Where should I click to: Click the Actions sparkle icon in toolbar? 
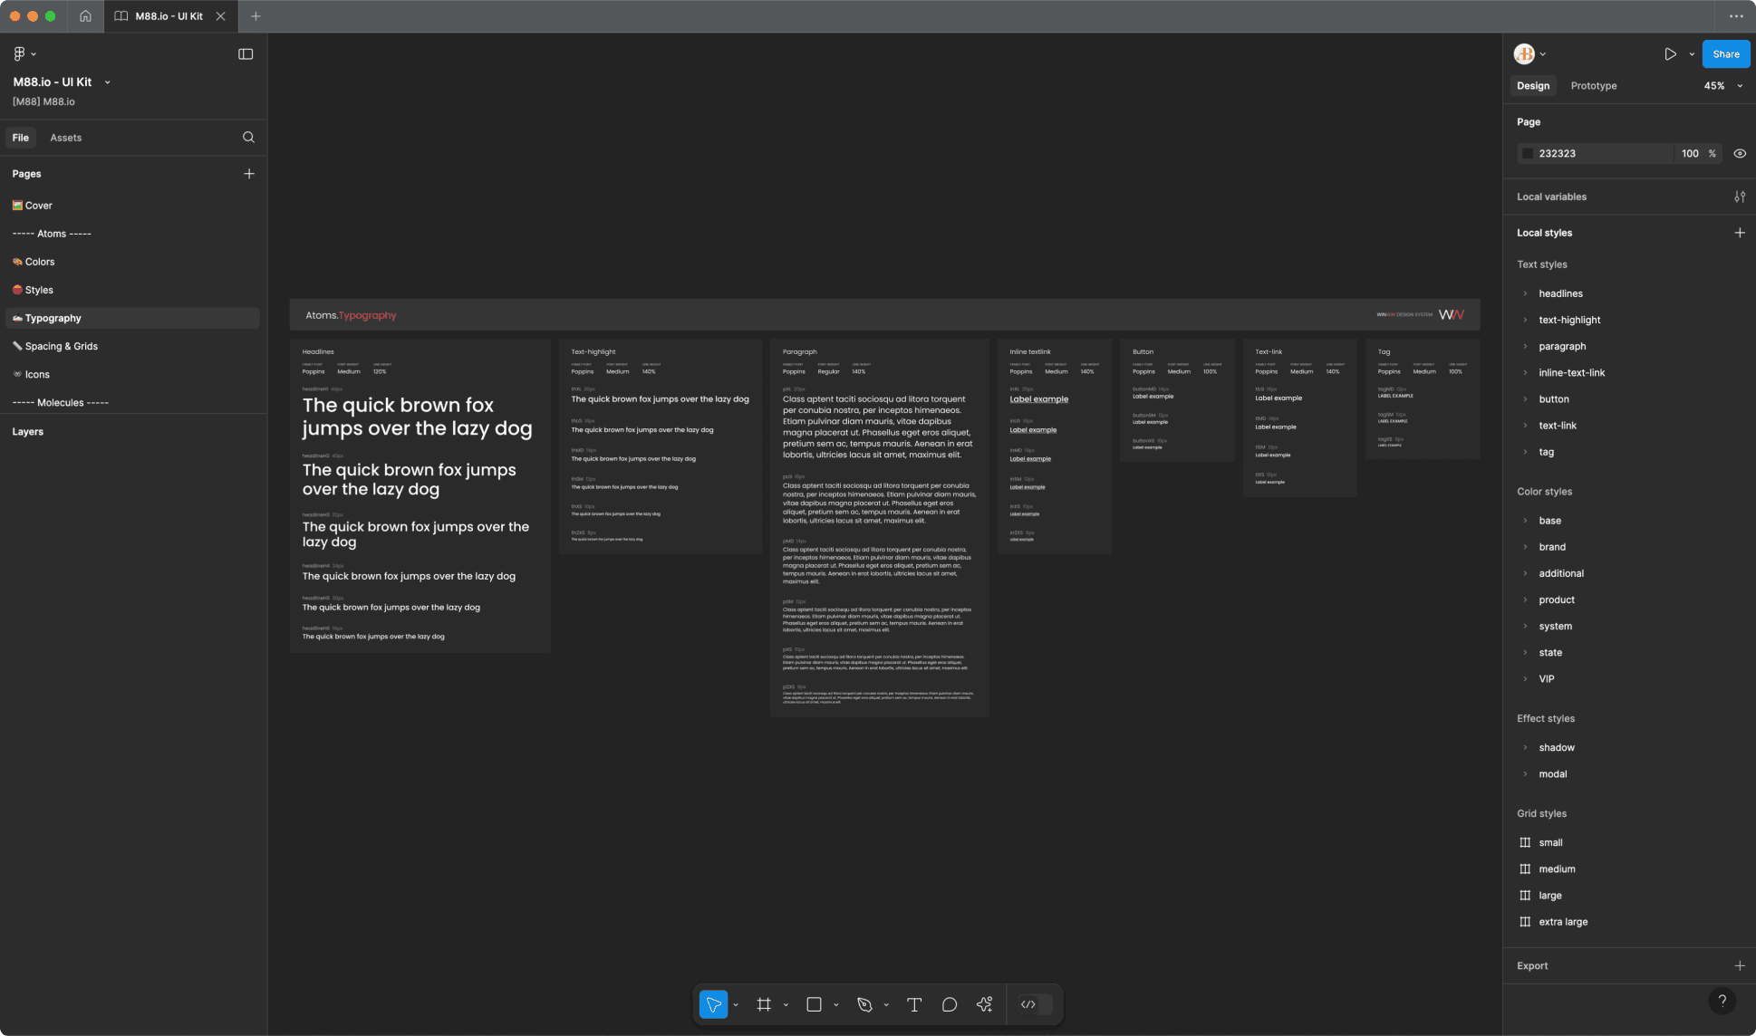coord(985,1004)
